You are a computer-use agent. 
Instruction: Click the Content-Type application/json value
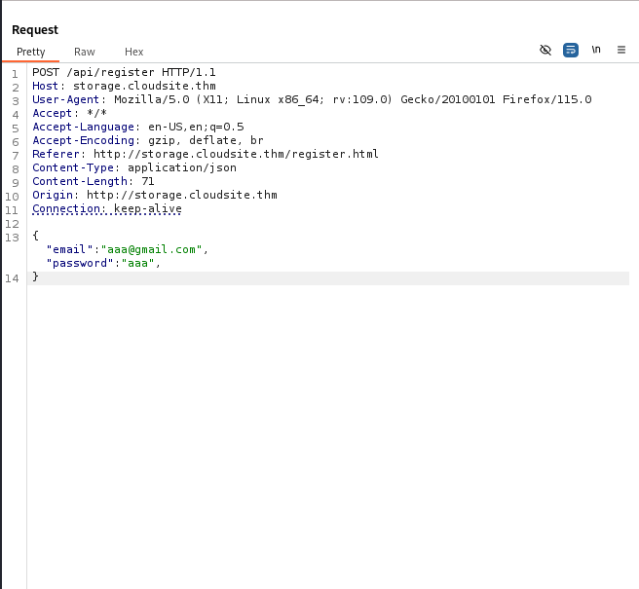[181, 167]
